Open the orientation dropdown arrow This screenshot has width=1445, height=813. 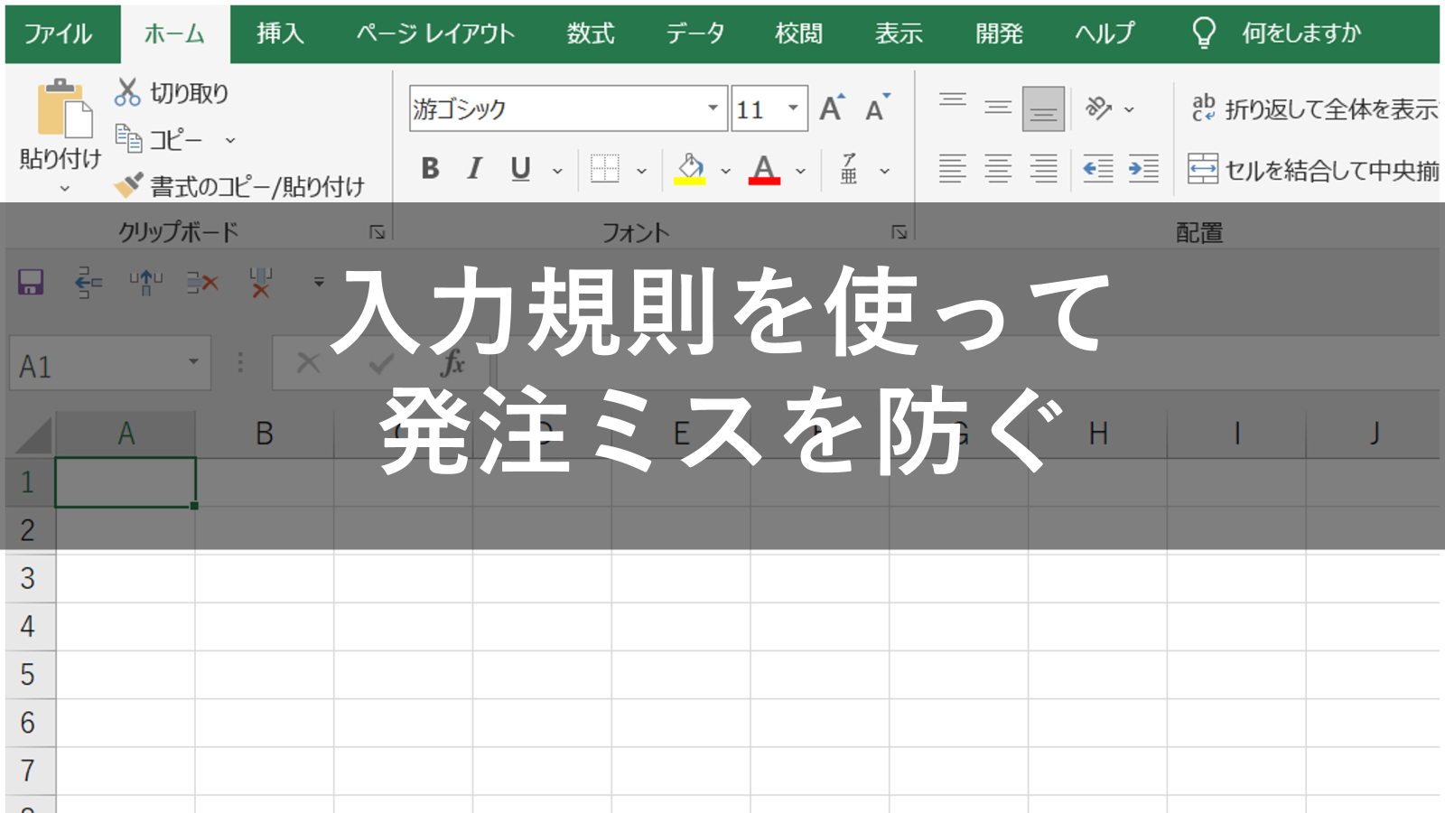click(x=1129, y=109)
